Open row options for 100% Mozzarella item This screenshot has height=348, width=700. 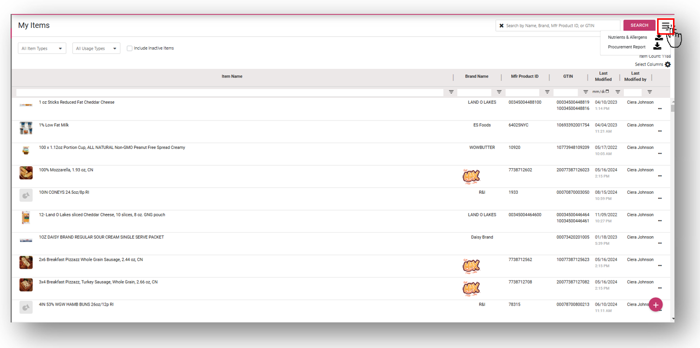tap(660, 176)
